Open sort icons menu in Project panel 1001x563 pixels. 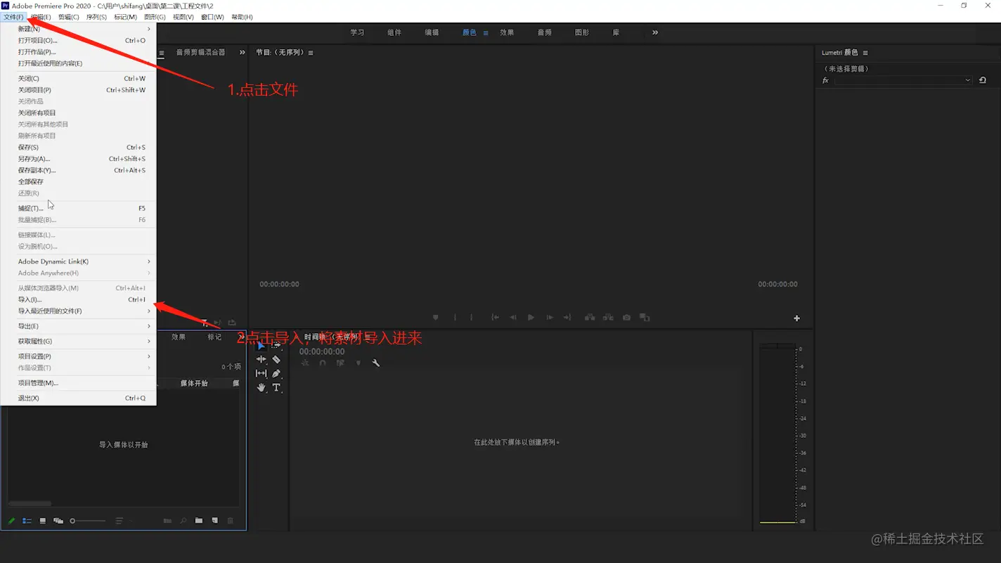(x=120, y=521)
